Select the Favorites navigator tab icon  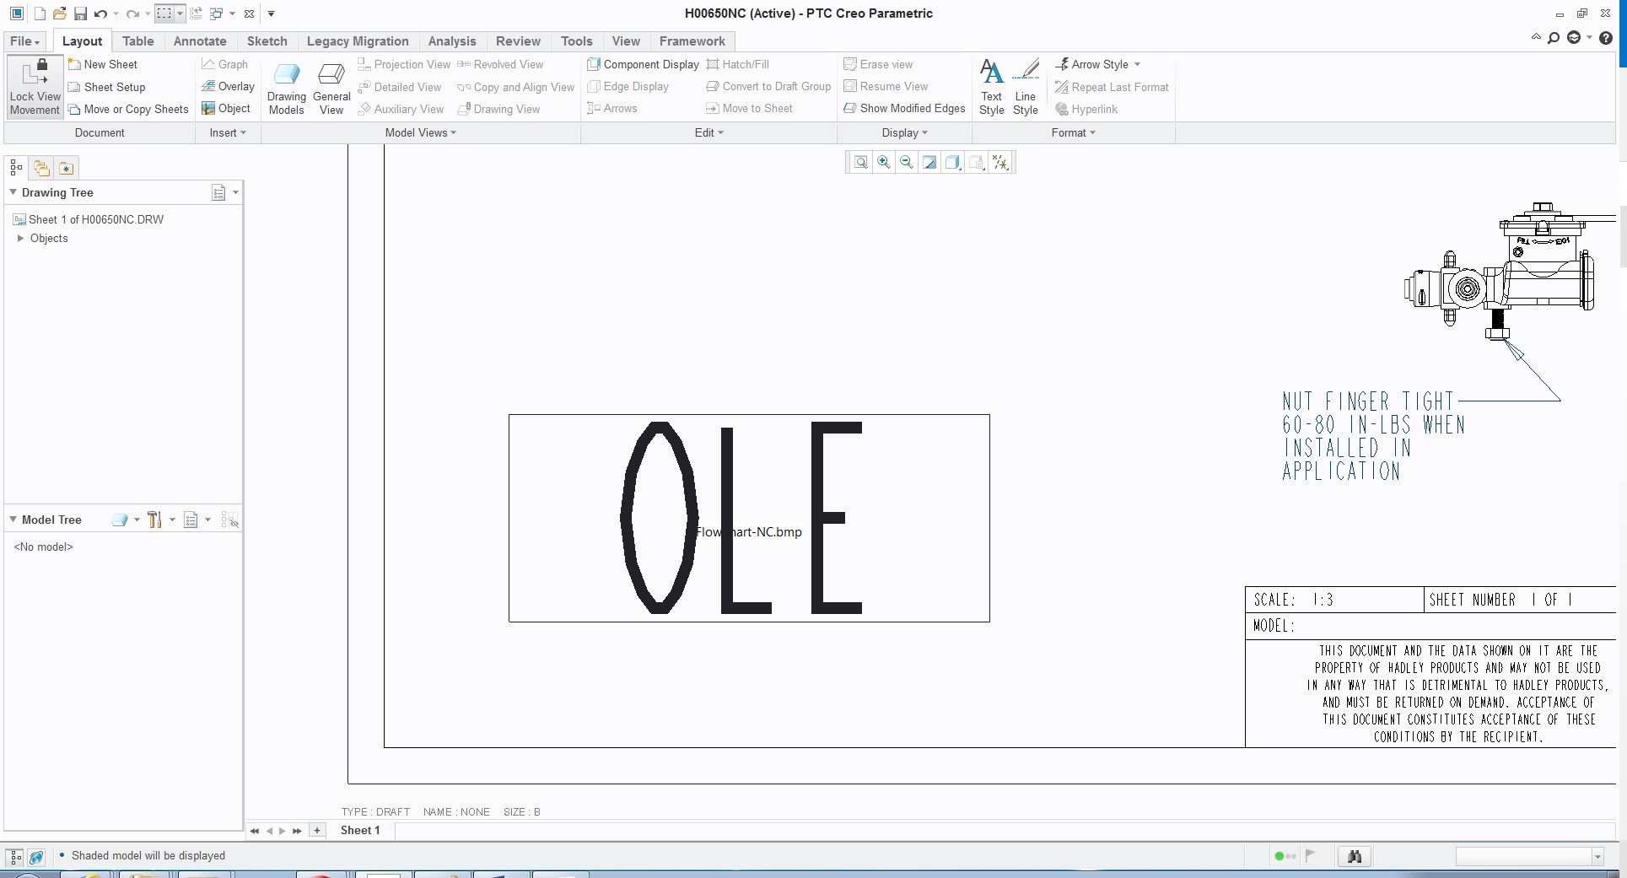[67, 168]
